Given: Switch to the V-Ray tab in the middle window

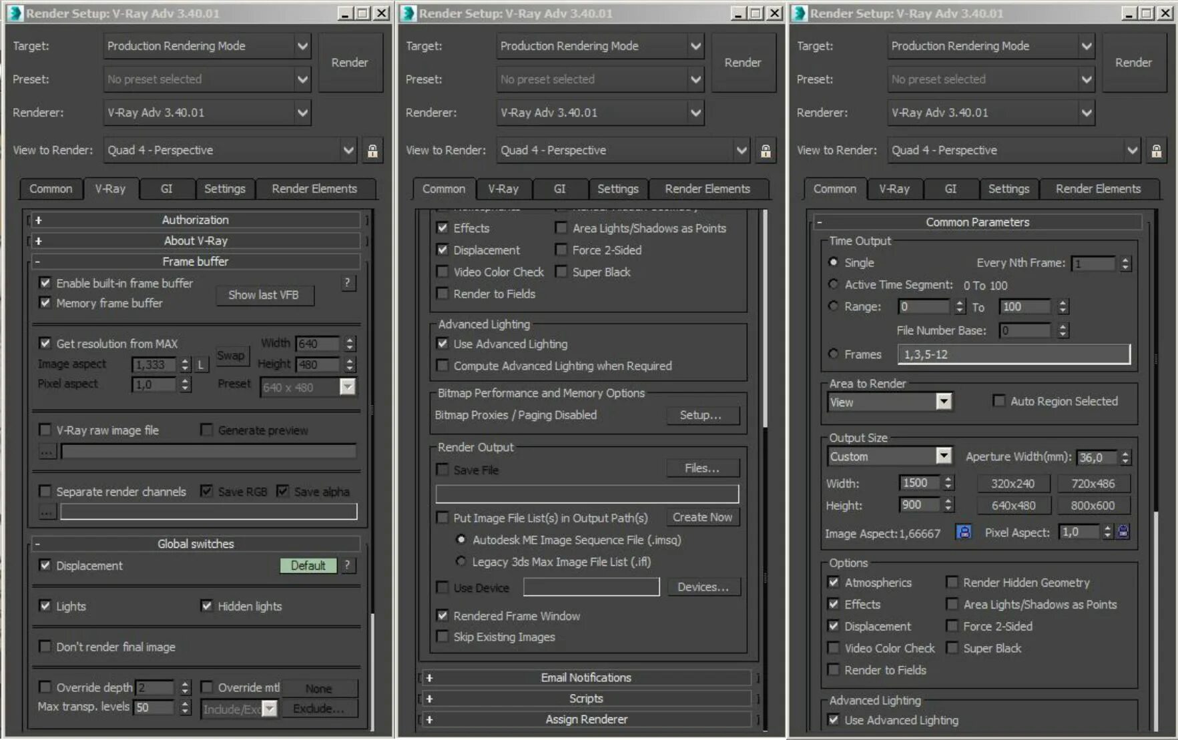Looking at the screenshot, I should pos(503,189).
